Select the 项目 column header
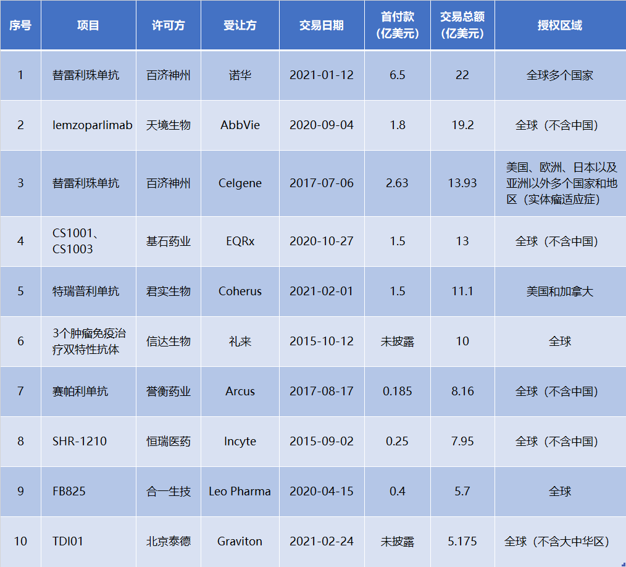 tap(88, 25)
